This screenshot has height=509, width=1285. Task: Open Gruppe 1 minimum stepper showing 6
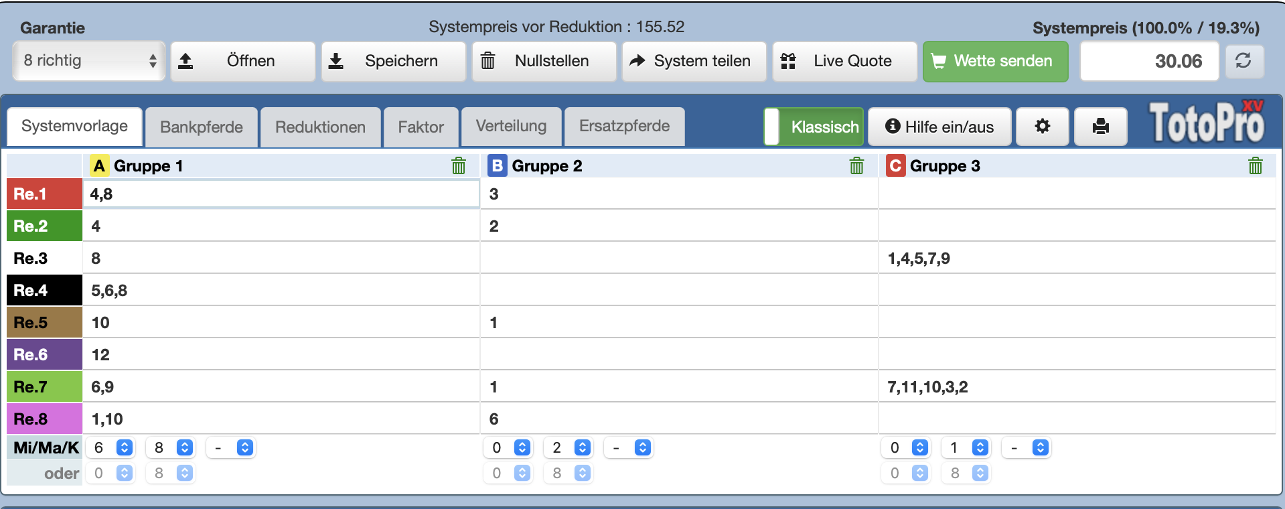111,447
